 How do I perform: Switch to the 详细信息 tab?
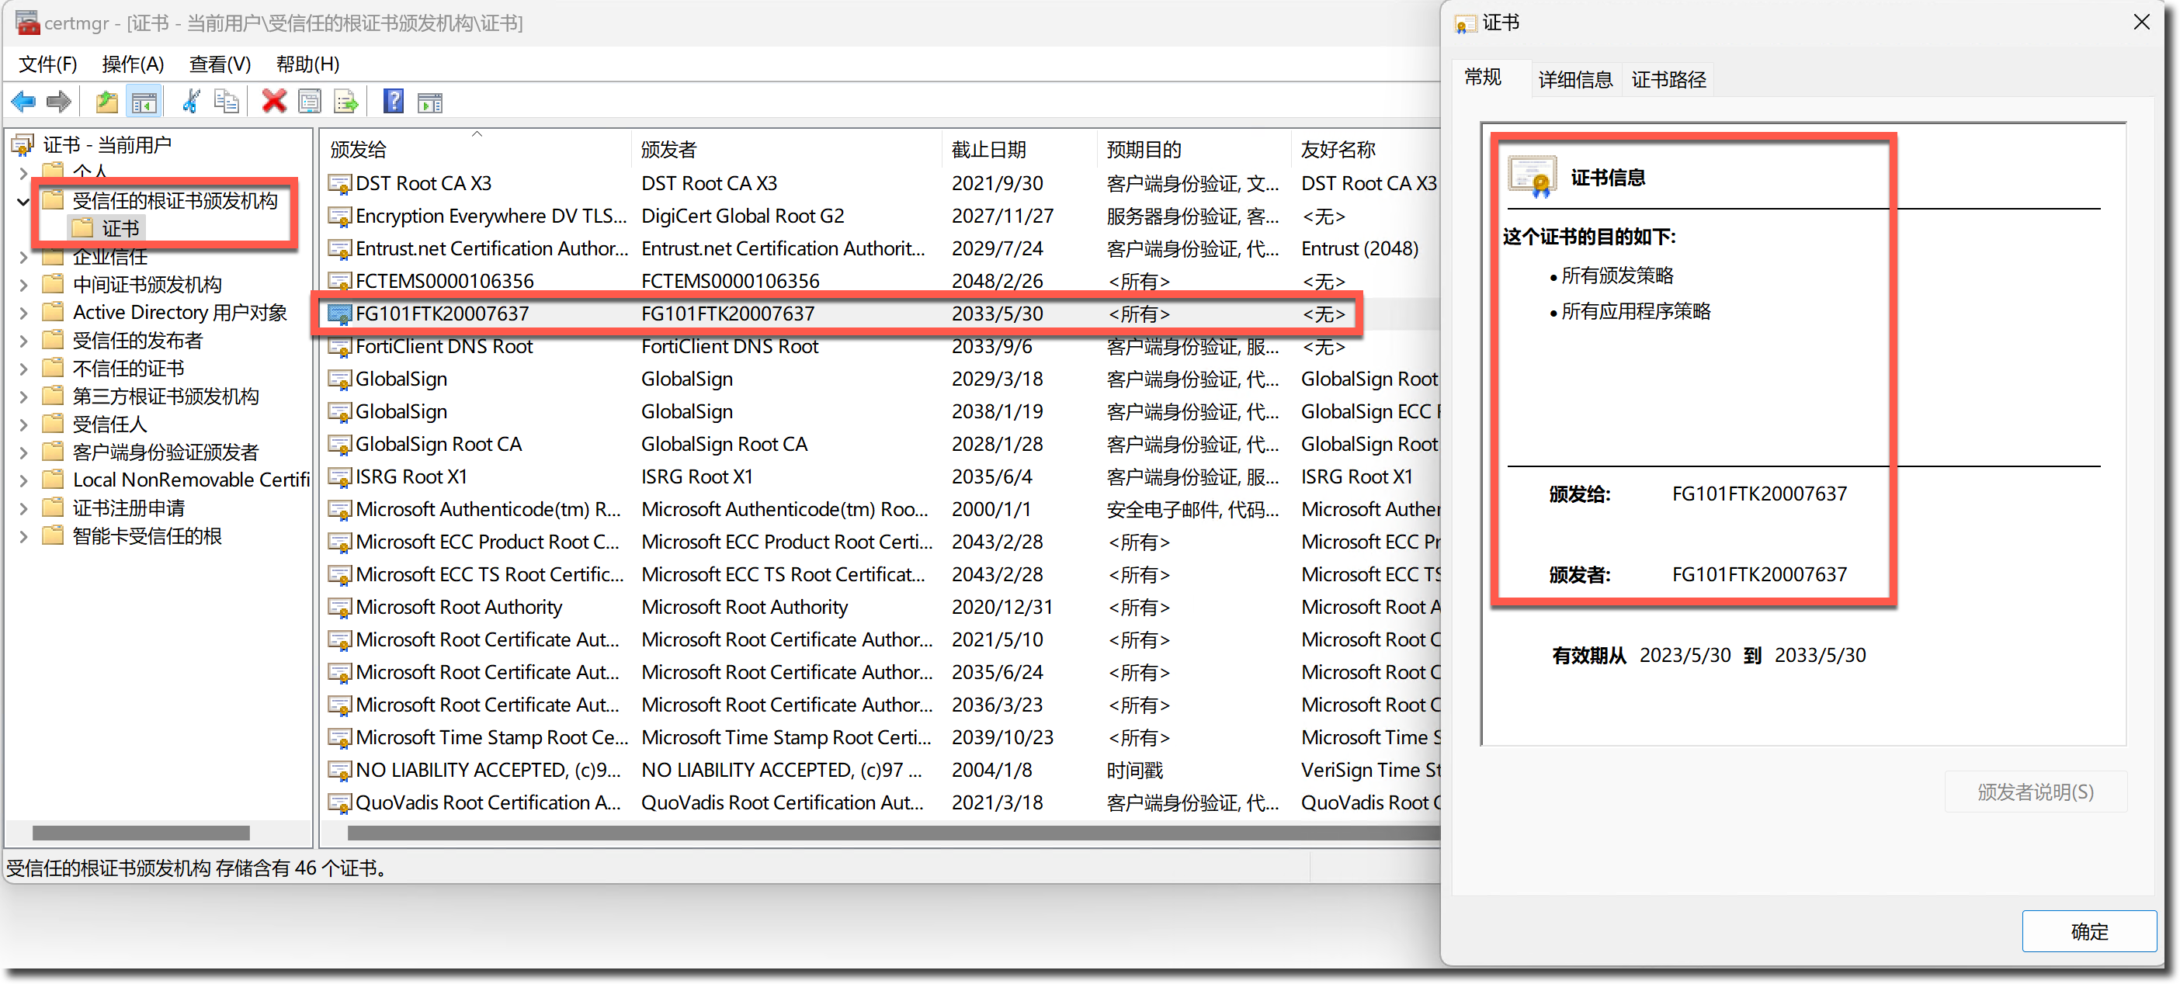tap(1575, 79)
